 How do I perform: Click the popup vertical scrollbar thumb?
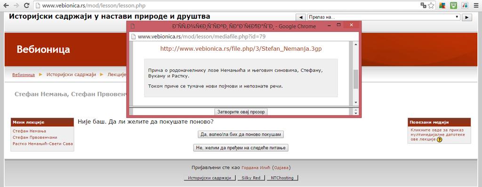(356, 79)
